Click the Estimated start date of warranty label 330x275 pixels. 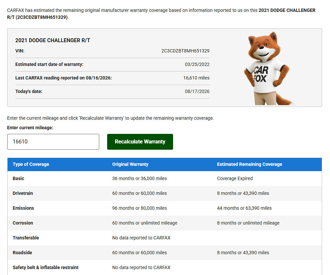coord(49,64)
